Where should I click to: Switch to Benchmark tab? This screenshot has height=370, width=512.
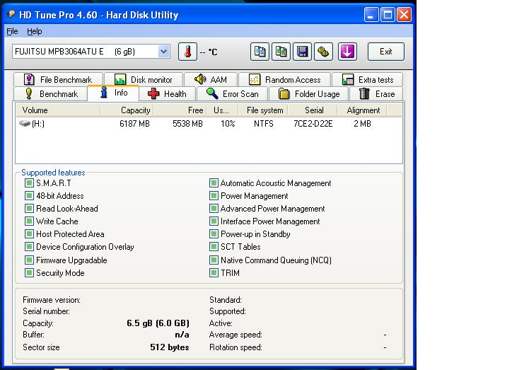(x=51, y=94)
